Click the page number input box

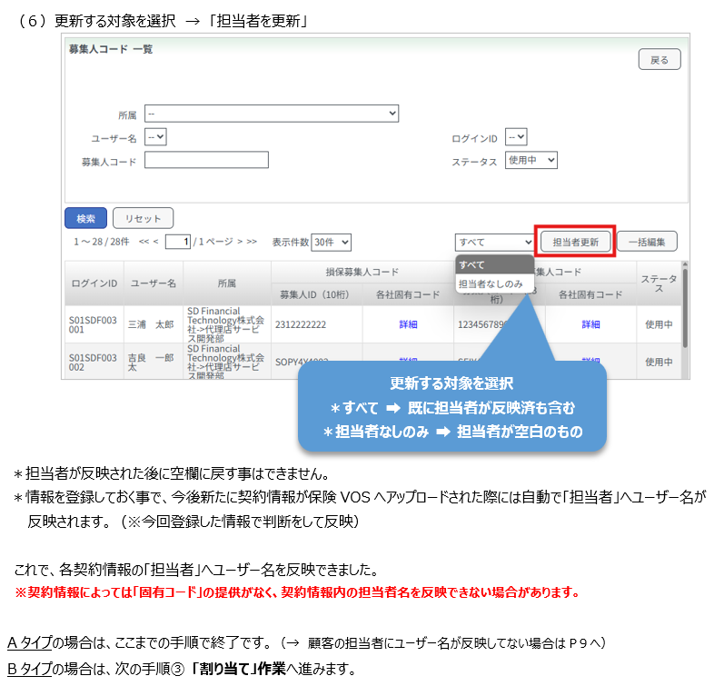click(178, 242)
